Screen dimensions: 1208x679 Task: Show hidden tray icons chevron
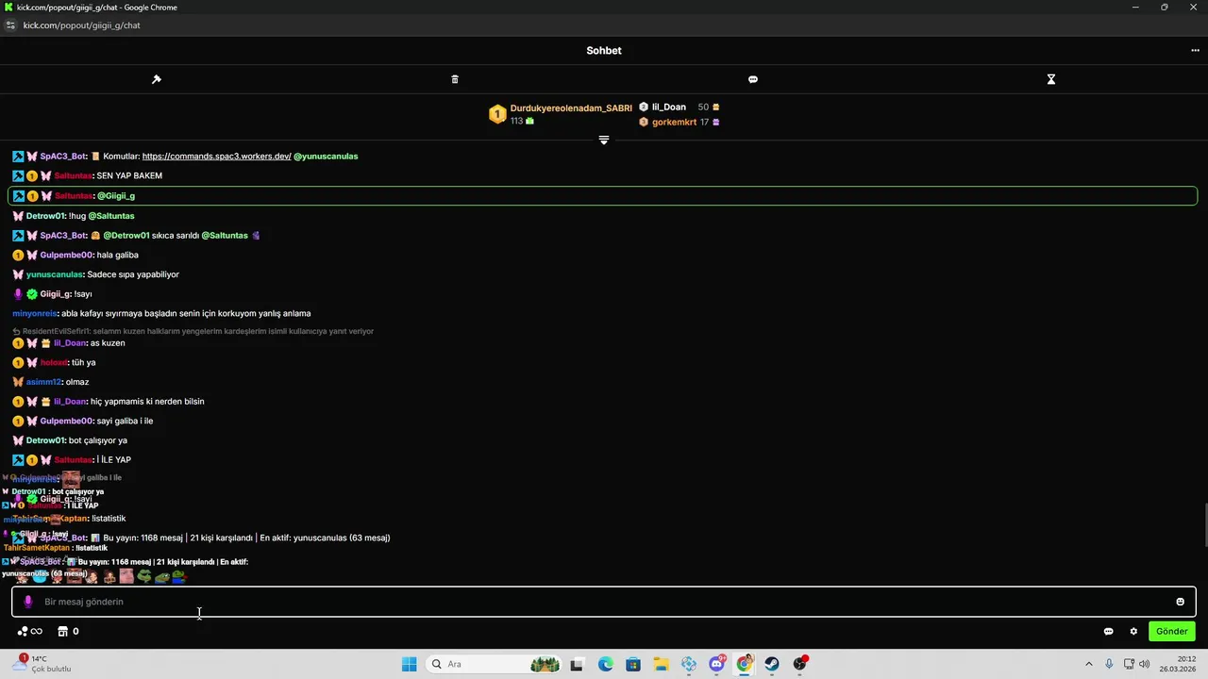coord(1088,664)
